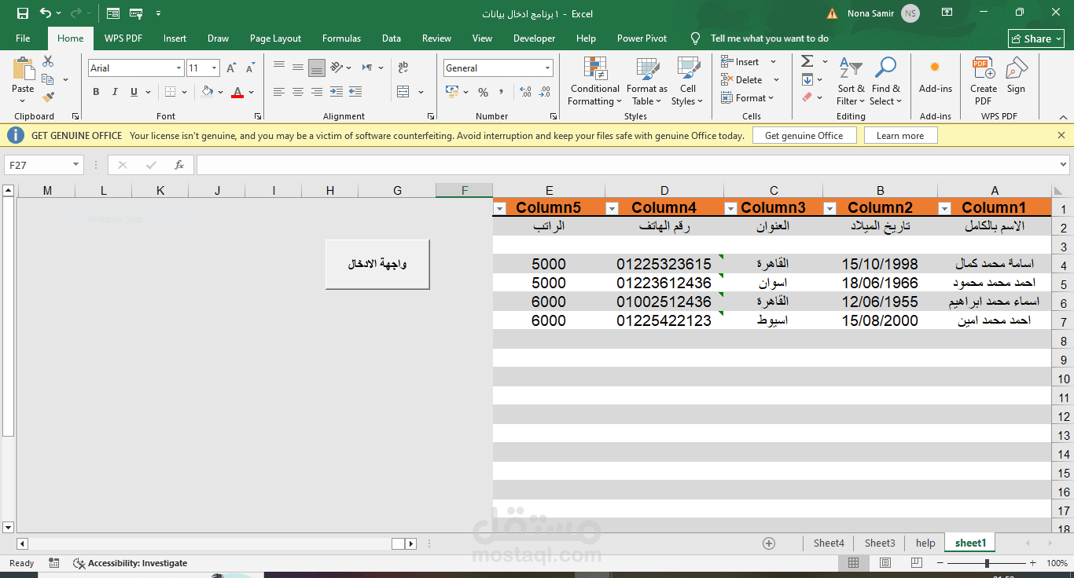Open the Column1 filter dropdown
The width and height of the screenshot is (1074, 578).
(945, 208)
